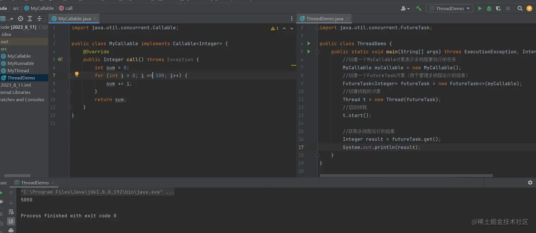Click the implements gutter marker on line 5
Image resolution: width=536 pixels, height=233 pixels.
click(60, 60)
